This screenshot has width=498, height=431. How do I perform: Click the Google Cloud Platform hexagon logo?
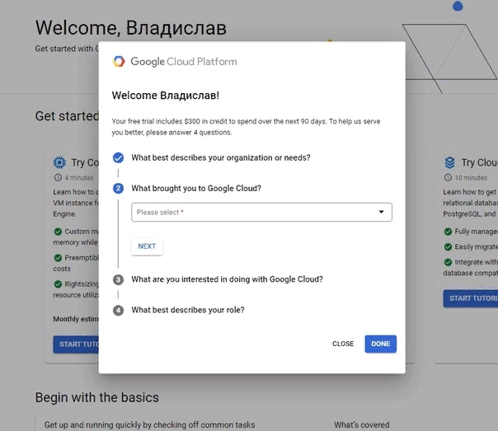point(119,61)
